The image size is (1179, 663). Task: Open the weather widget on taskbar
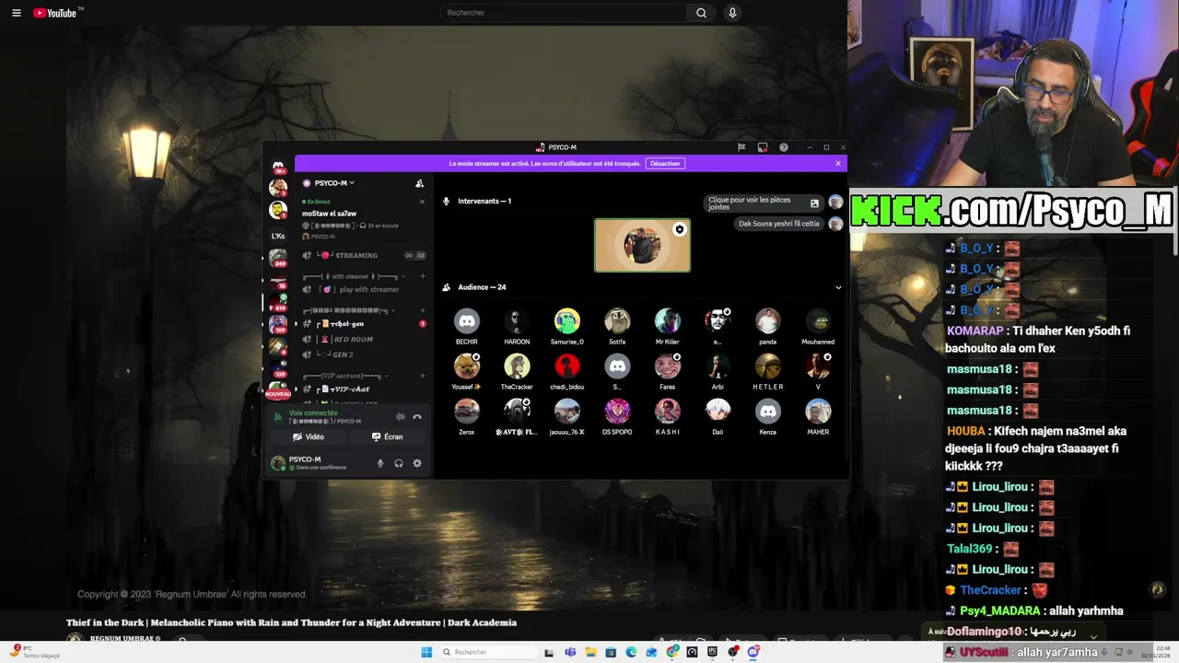(x=37, y=652)
